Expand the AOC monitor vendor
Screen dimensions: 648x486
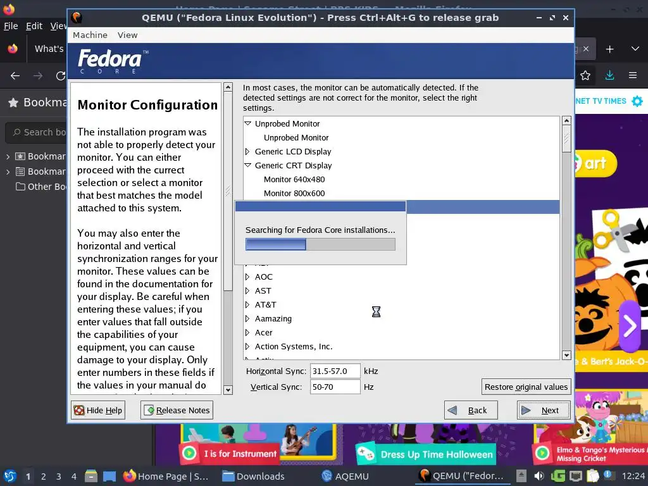[x=247, y=277]
